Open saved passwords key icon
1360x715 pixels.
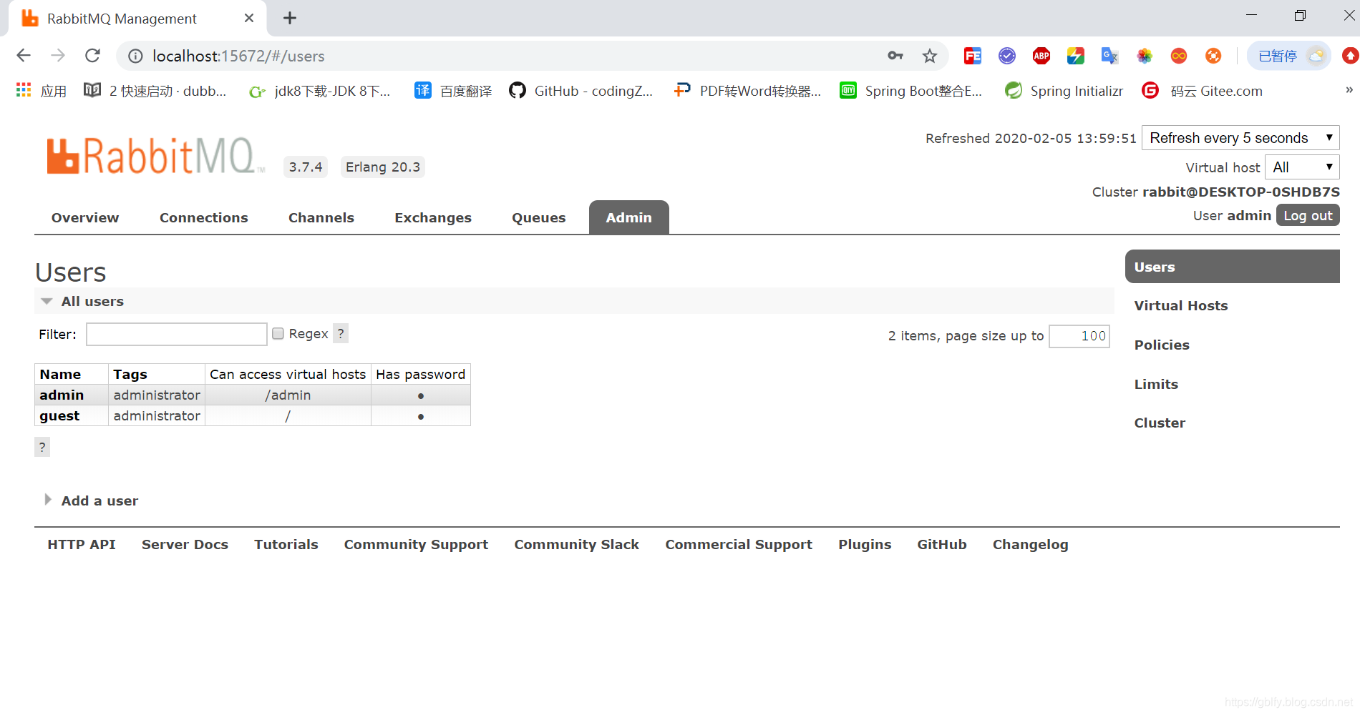895,56
